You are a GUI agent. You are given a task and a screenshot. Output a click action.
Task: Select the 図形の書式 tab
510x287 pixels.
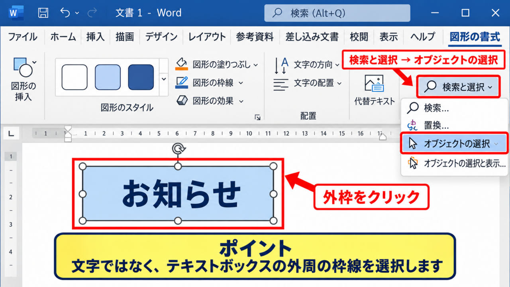coord(475,37)
